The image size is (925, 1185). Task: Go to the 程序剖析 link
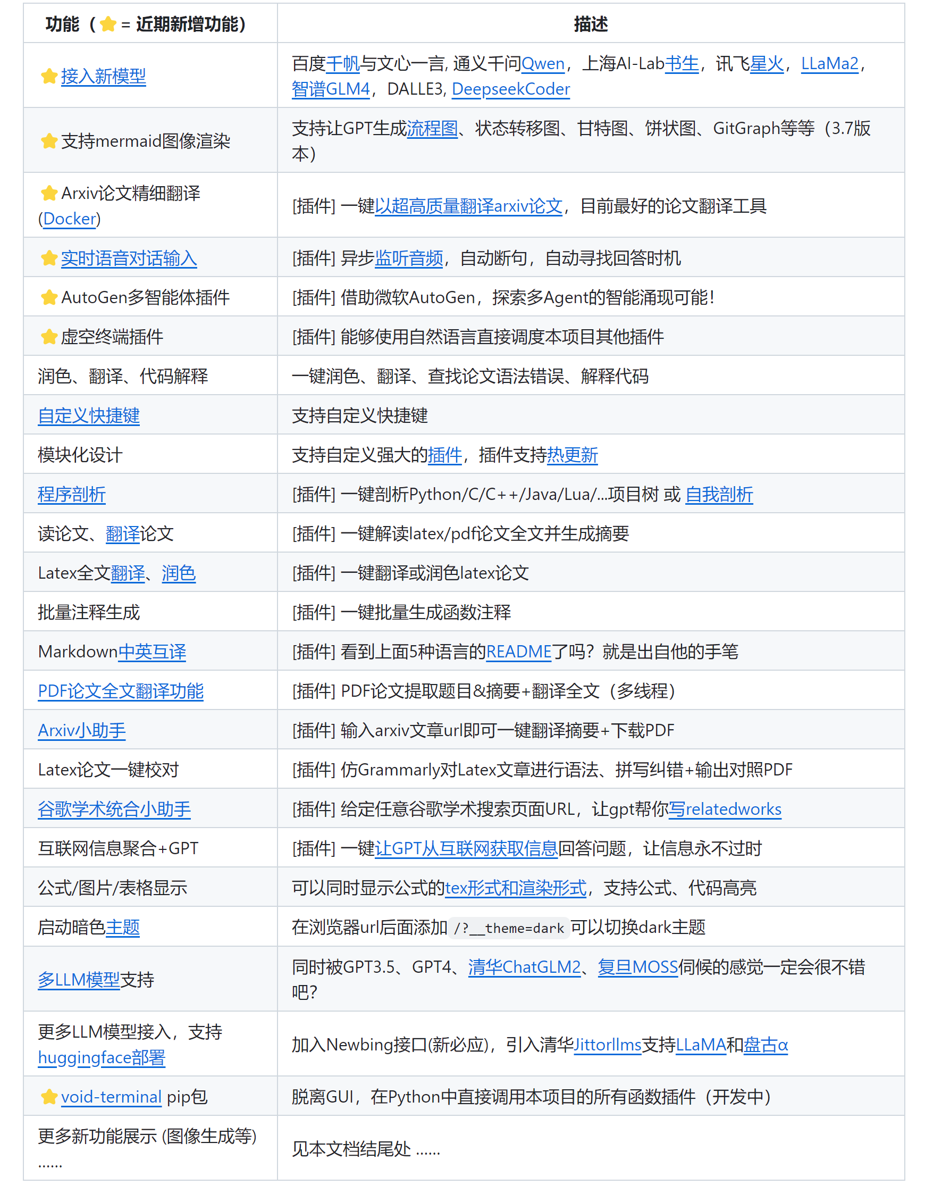(72, 494)
